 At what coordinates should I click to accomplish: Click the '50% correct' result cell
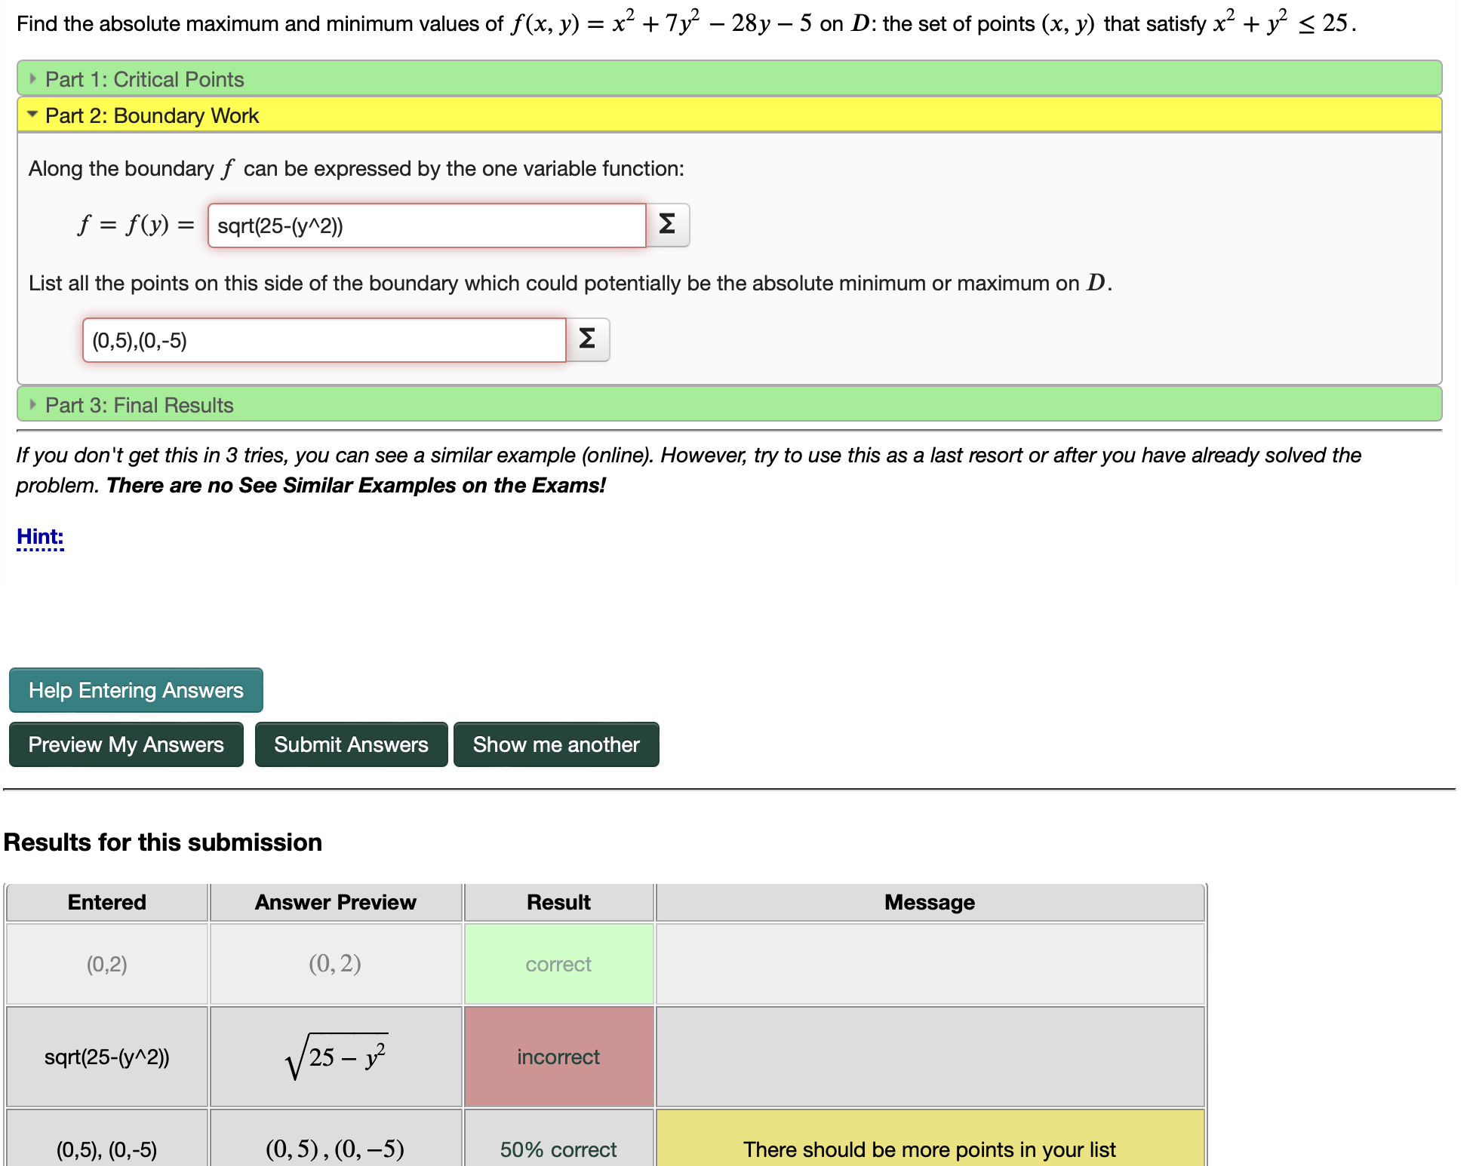coord(559,1138)
